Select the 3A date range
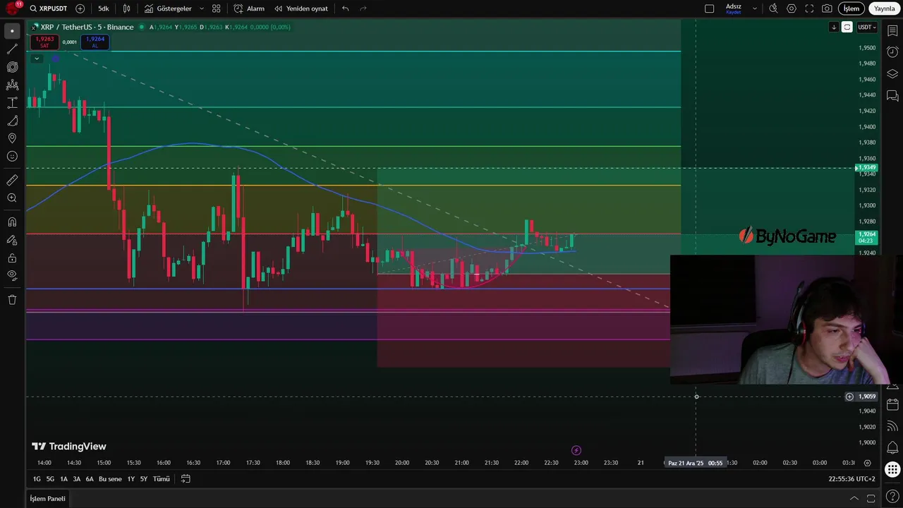Viewport: 903px width, 508px height. 77,479
